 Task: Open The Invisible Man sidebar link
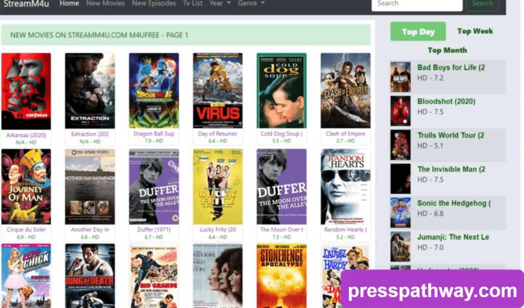(451, 169)
